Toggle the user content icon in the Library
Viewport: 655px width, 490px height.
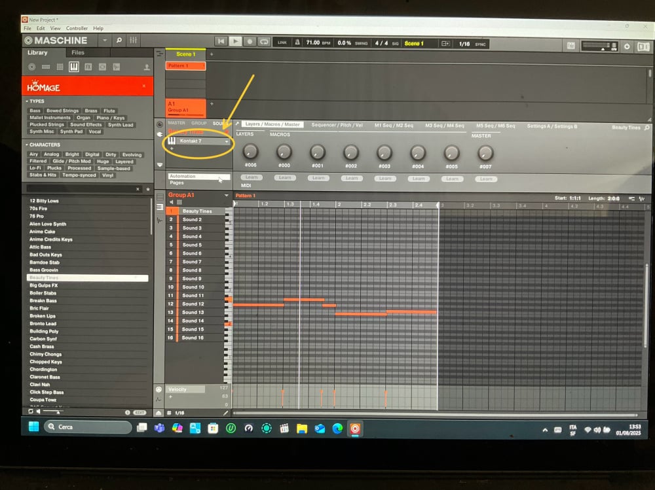tap(147, 67)
